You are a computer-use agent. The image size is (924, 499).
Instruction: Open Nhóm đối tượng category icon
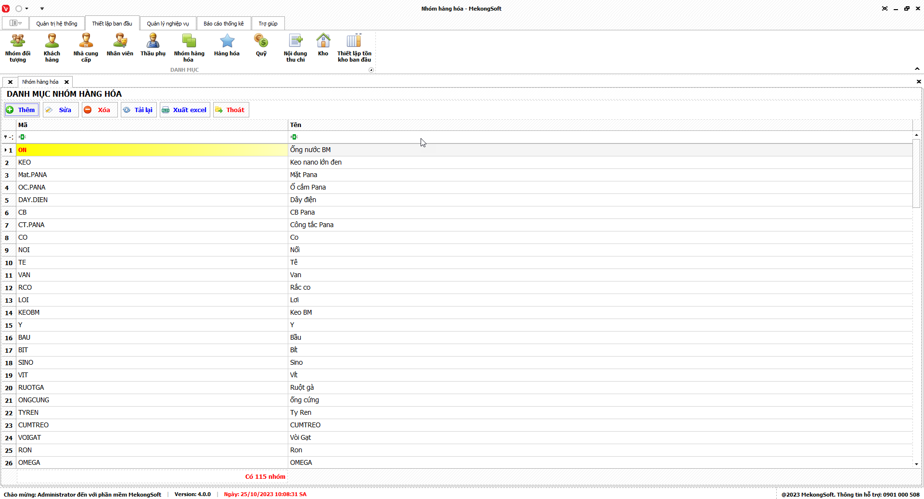(x=18, y=48)
